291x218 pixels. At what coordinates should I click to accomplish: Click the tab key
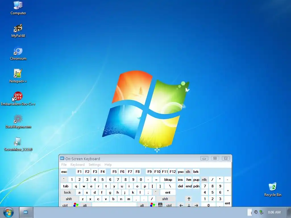66,186
